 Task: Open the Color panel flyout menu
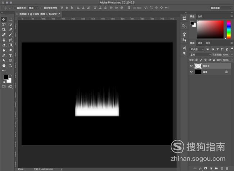[x=231, y=16]
